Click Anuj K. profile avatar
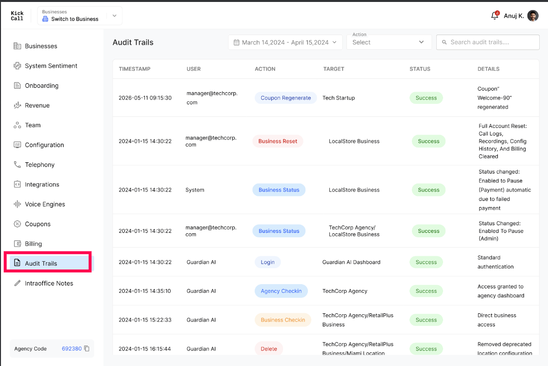 click(532, 16)
